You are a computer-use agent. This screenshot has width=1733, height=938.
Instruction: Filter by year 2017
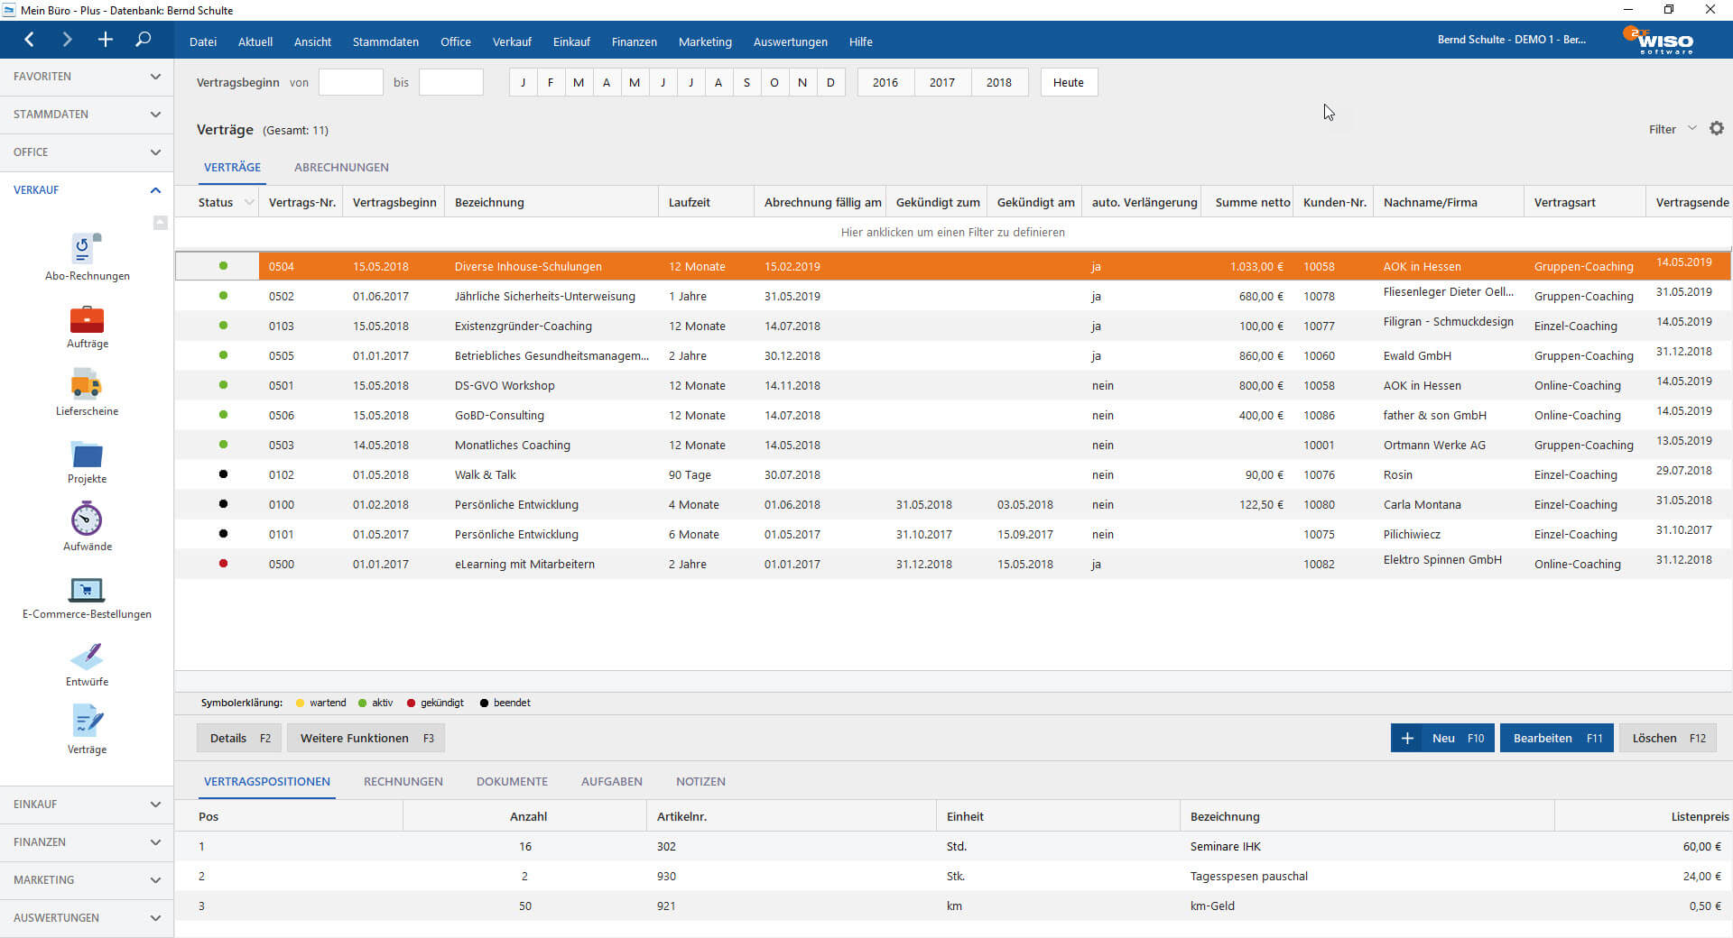click(942, 82)
